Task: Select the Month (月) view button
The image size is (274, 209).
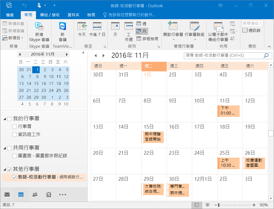Action: point(142,31)
